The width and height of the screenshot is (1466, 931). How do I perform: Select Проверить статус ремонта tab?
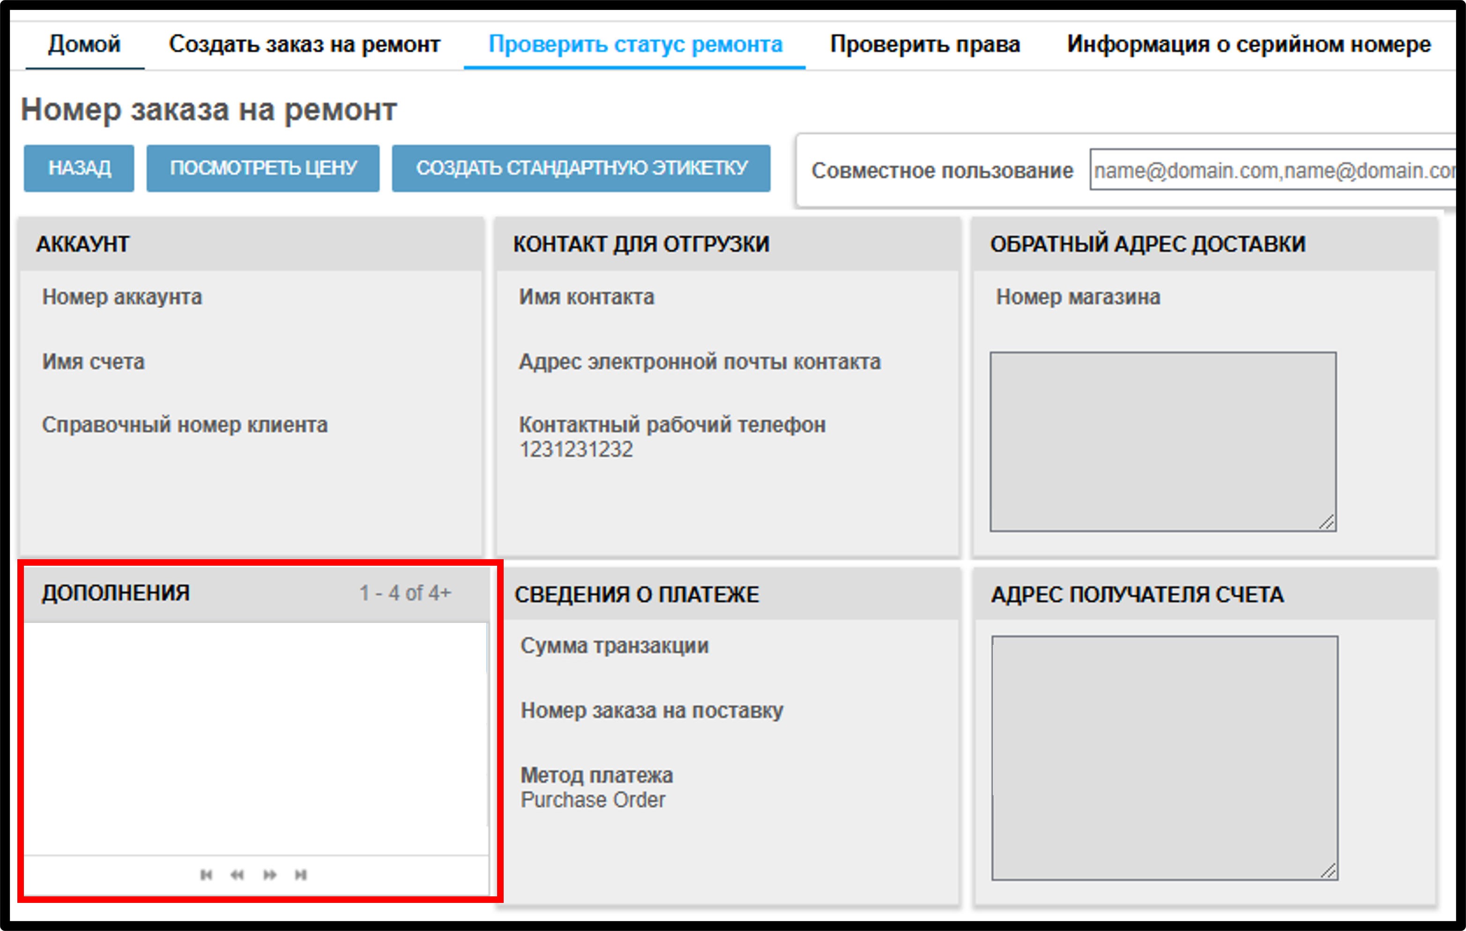click(635, 44)
